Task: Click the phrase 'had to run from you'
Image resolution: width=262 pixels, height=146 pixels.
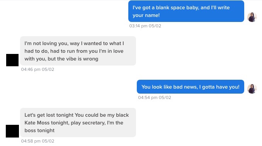Action: (74, 51)
